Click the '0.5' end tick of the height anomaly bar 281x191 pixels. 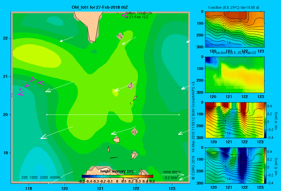click(x=152, y=181)
